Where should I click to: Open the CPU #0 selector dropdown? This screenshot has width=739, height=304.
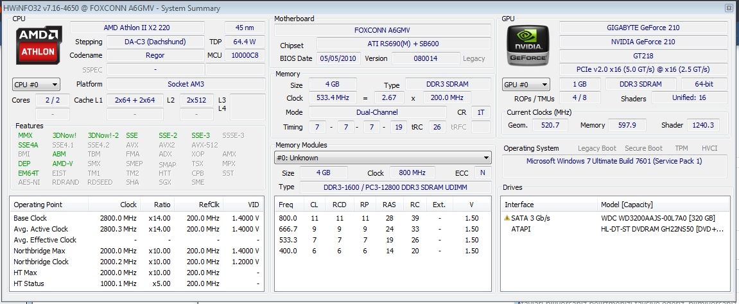(x=36, y=85)
